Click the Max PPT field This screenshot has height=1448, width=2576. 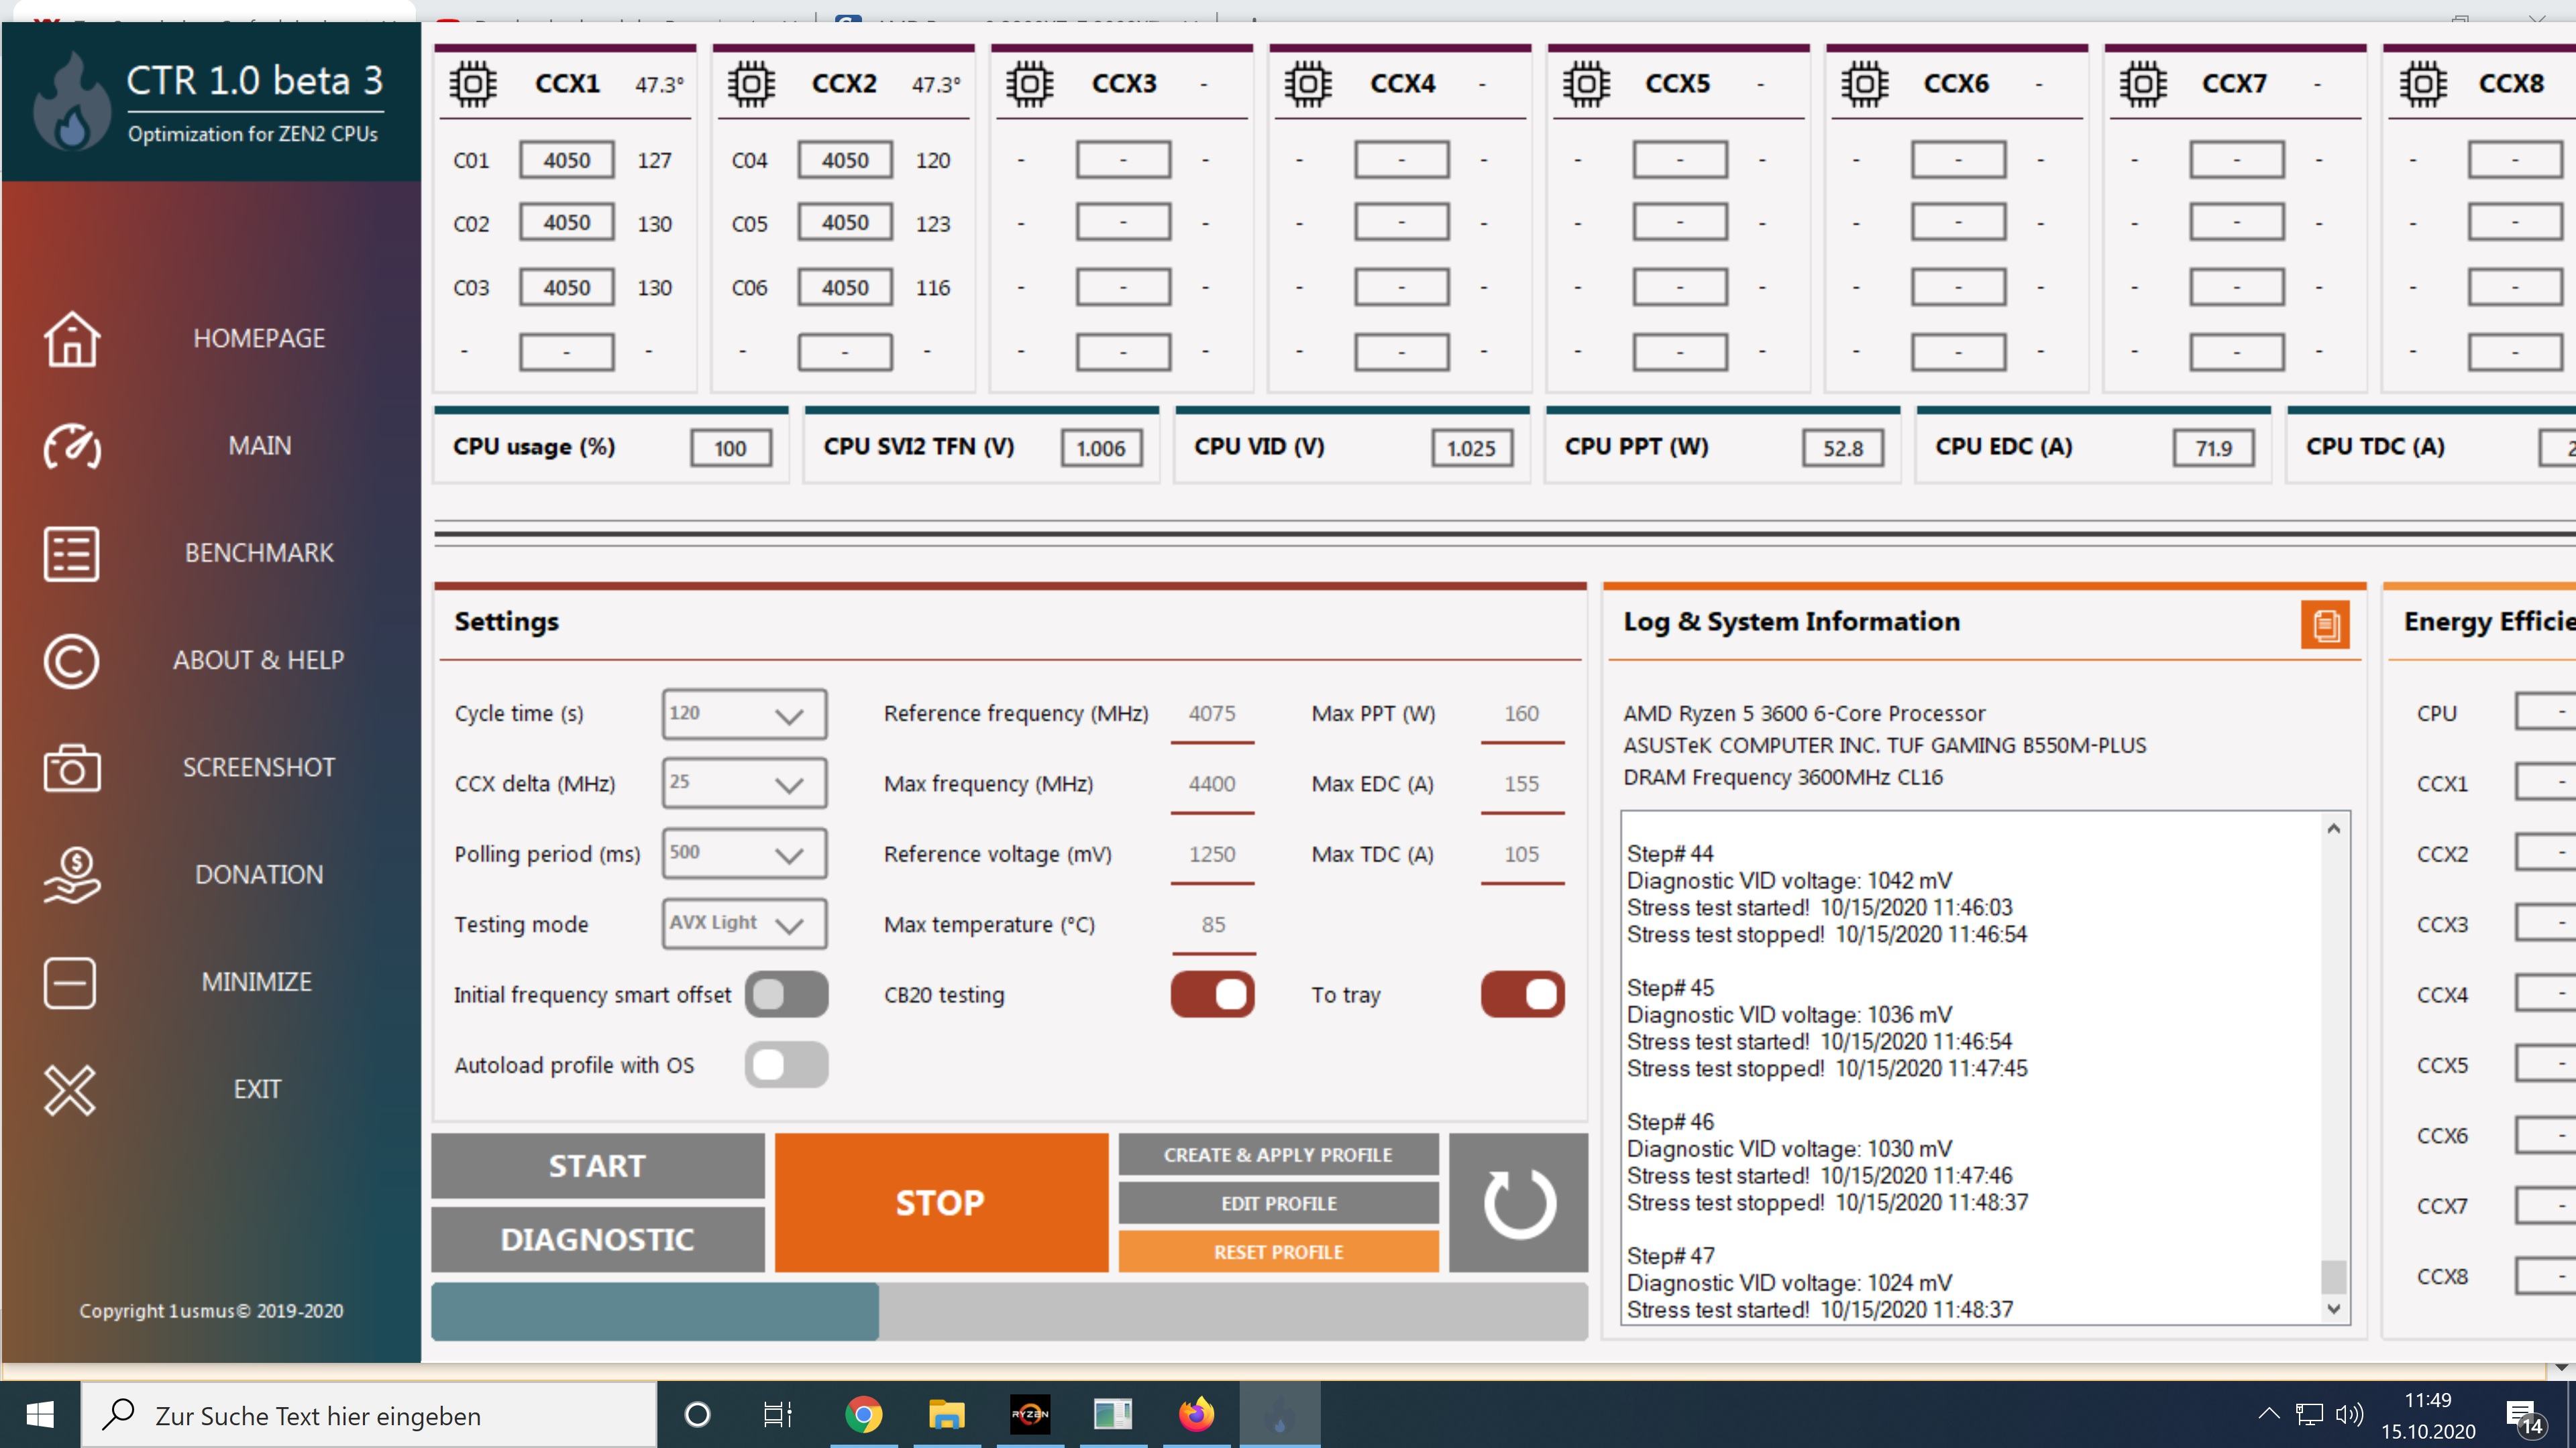(x=1522, y=715)
